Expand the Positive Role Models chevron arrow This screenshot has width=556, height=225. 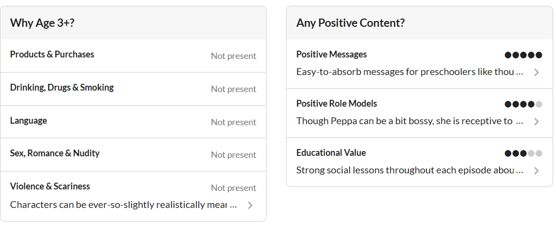(536, 122)
